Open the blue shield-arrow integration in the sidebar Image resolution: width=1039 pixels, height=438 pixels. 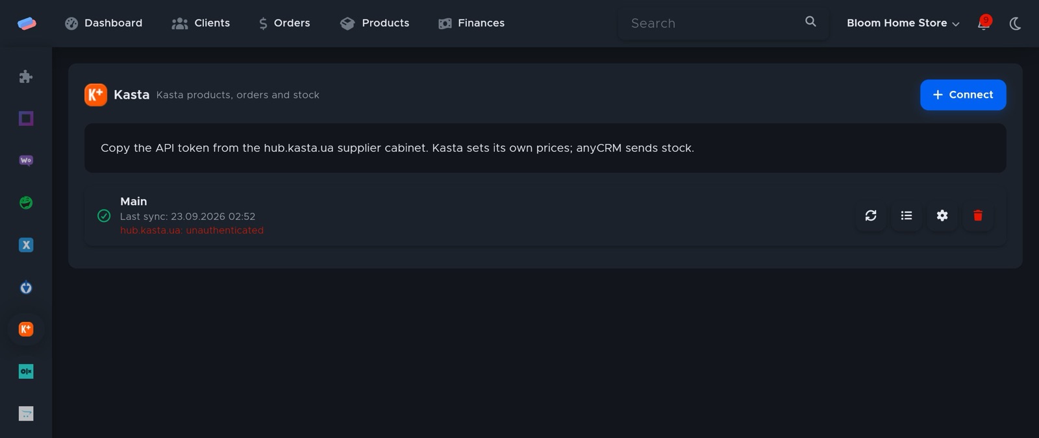[26, 287]
